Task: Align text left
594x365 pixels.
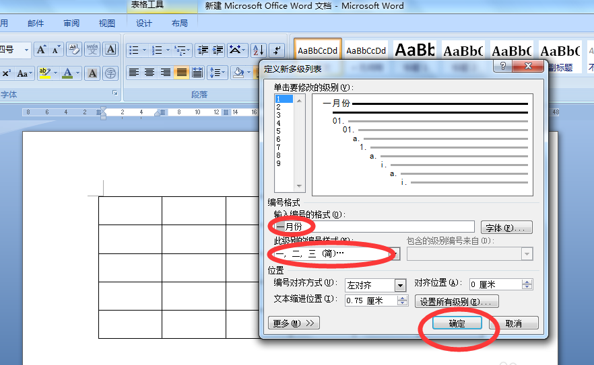Action: pos(134,72)
